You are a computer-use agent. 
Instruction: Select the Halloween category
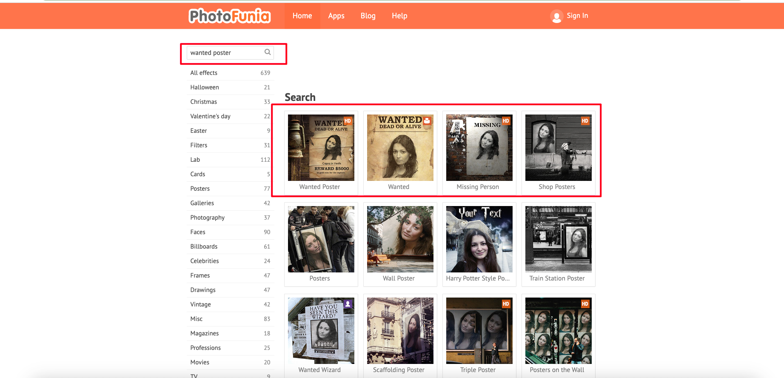(x=230, y=87)
